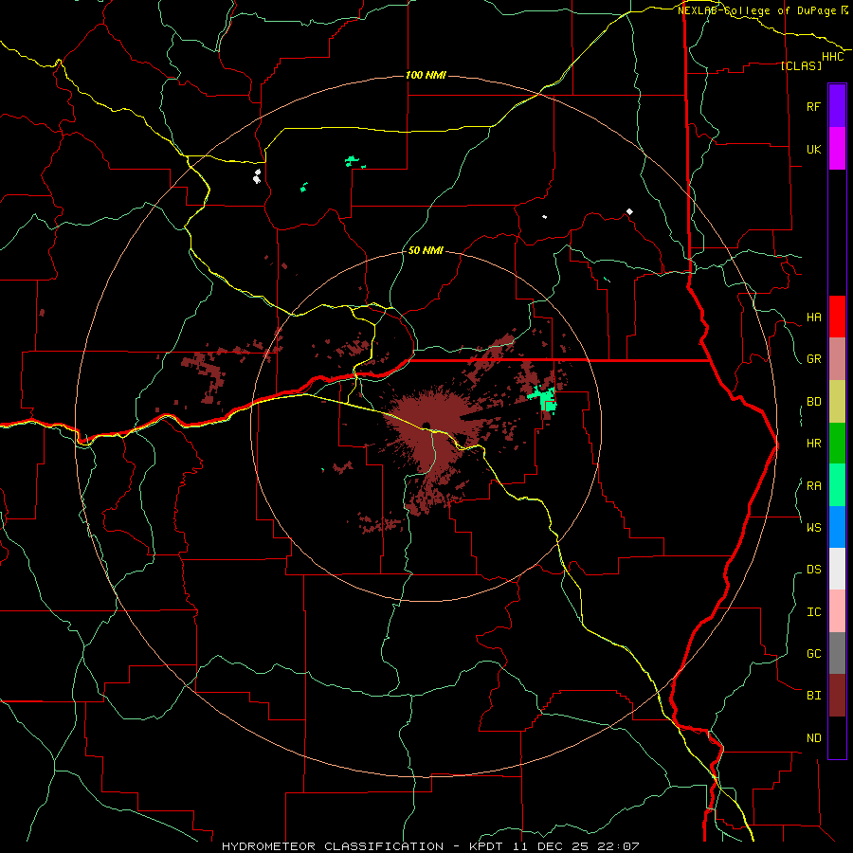
Task: Click the UK legend label
Action: [x=813, y=149]
